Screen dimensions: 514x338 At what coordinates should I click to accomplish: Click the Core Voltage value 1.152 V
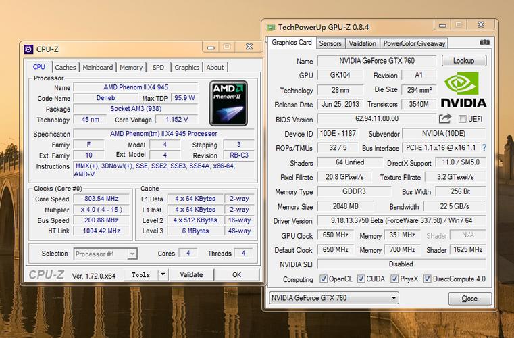click(x=177, y=120)
